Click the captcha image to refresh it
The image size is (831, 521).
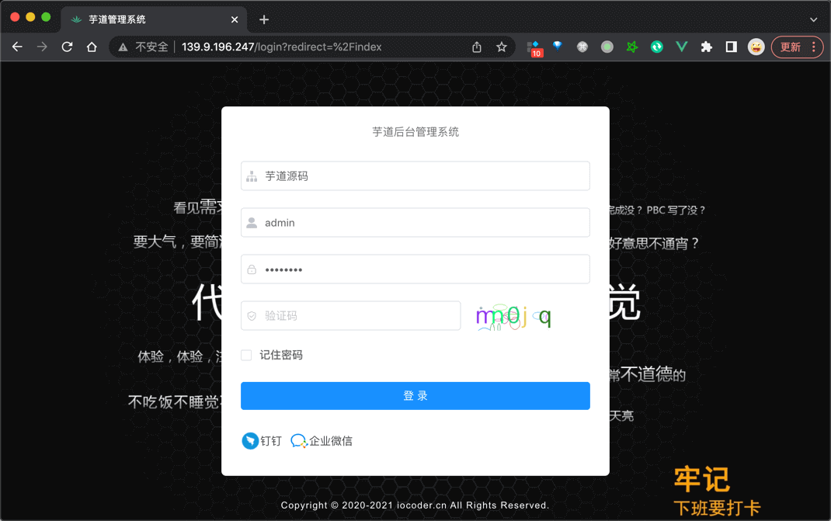[x=514, y=315]
